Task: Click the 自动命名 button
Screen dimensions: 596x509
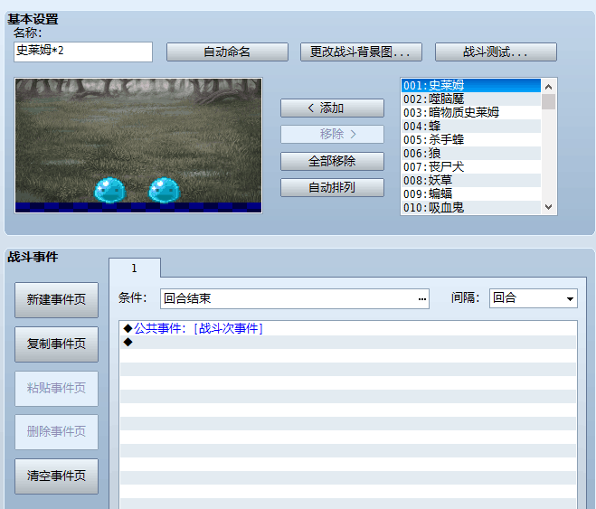Action: 227,52
